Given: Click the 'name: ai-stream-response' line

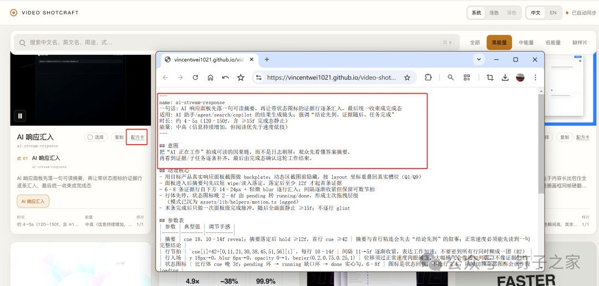Looking at the screenshot, I should 192,103.
